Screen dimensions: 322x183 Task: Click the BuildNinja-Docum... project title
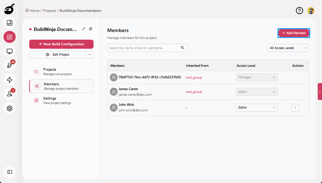(55, 29)
